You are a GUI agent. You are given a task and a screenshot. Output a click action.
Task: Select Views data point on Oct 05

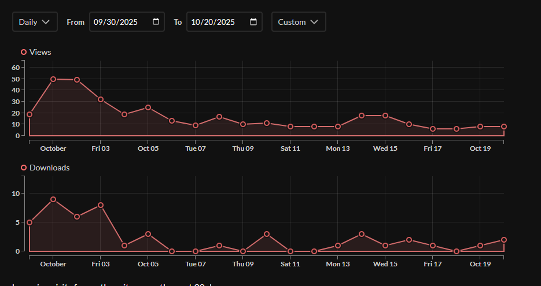[x=148, y=107]
